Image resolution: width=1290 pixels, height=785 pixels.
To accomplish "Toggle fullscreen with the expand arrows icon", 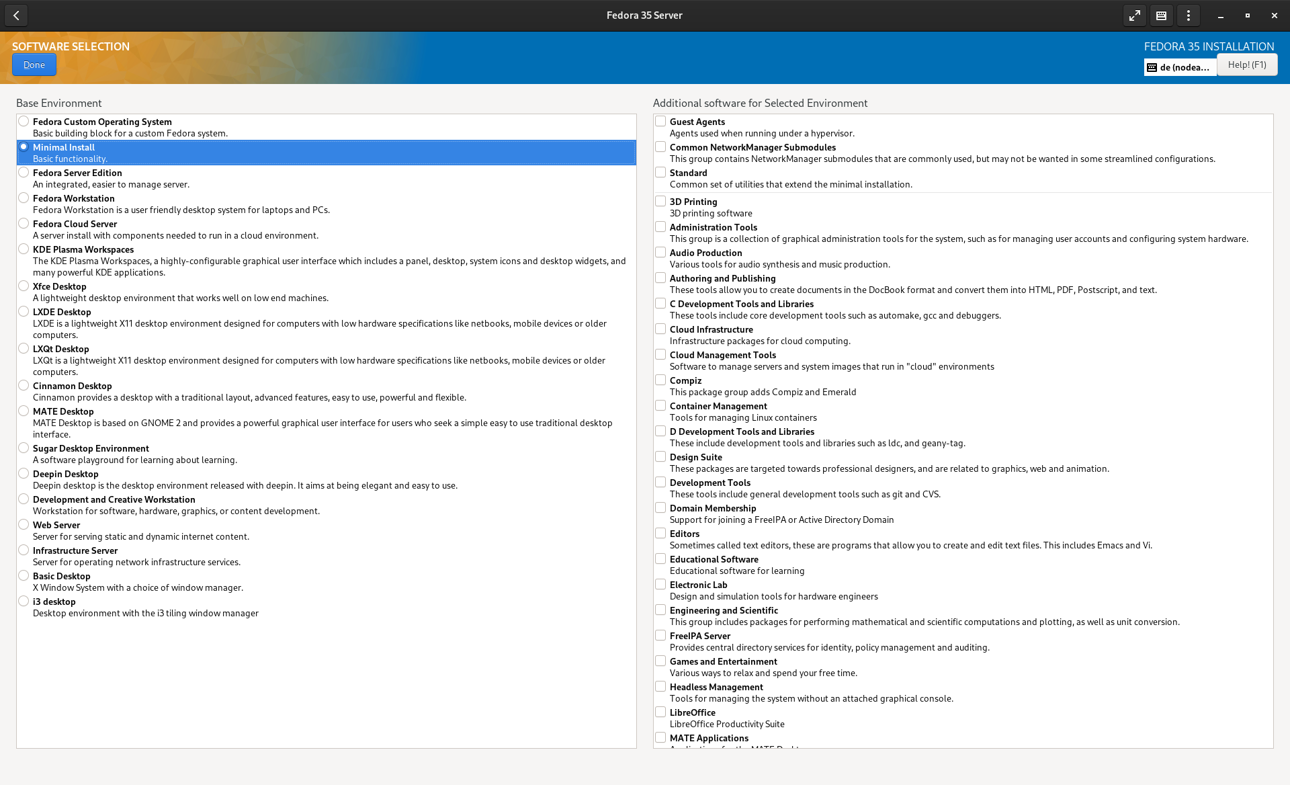I will pos(1134,15).
